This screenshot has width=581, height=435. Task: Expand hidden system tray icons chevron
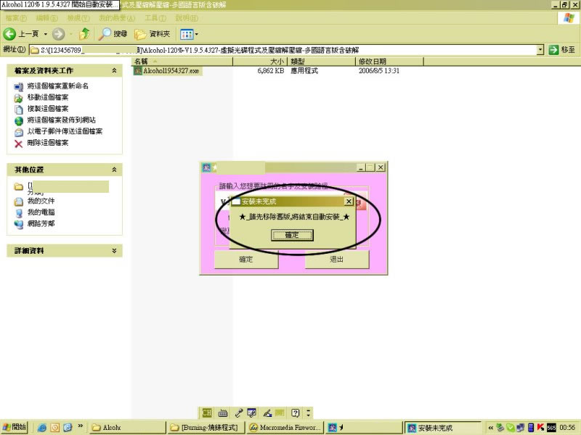(x=491, y=428)
